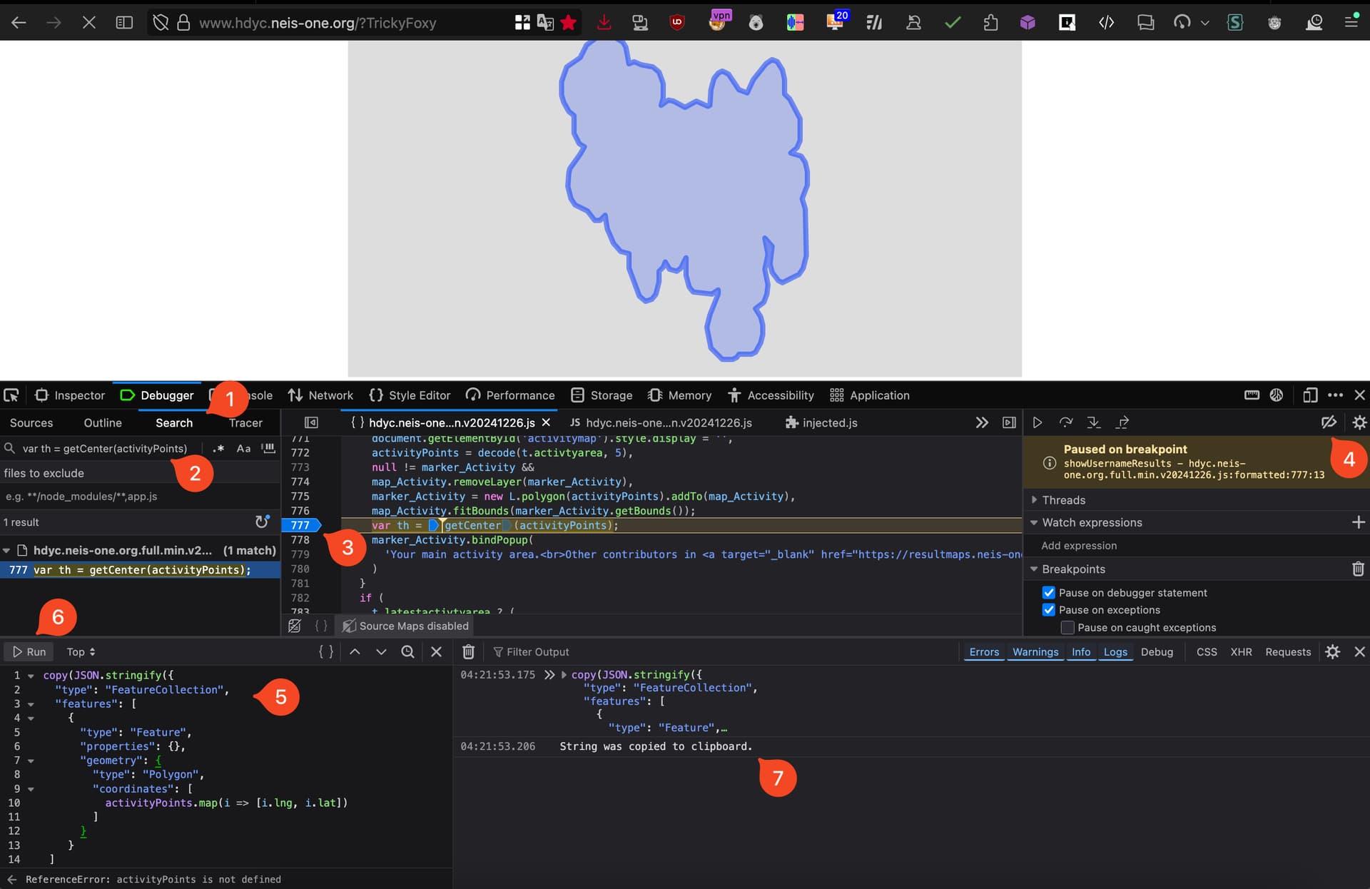Resume debugger execution
The image size is (1370, 889).
[1037, 422]
